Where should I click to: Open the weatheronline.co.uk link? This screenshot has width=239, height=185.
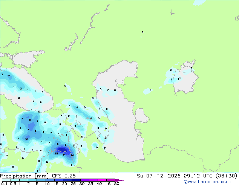click(x=207, y=182)
